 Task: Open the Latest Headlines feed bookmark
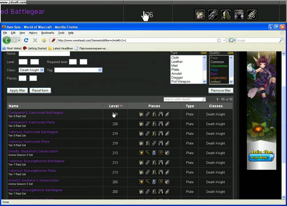pos(61,48)
